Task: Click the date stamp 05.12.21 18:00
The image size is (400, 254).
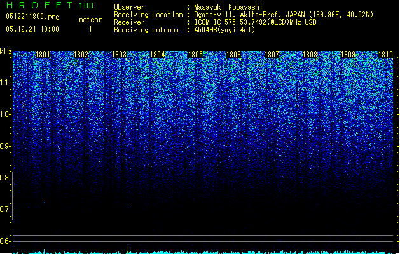Action: coord(32,29)
